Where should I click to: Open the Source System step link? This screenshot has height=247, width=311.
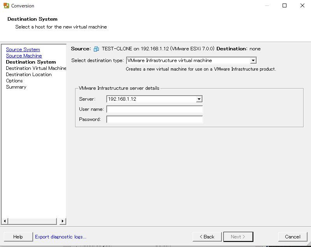coord(23,50)
